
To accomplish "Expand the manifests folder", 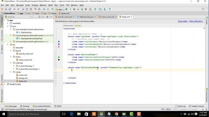I will point(8,23).
